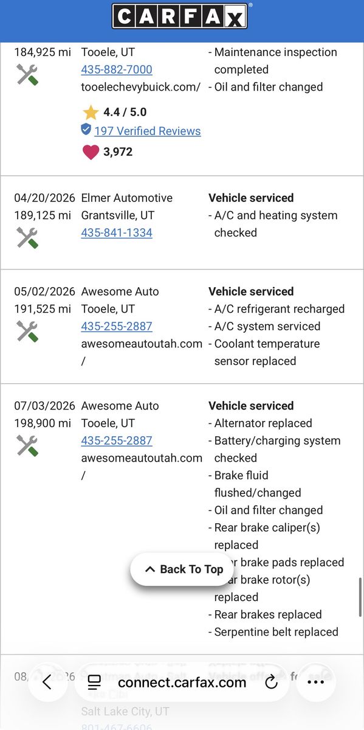This screenshot has width=364, height=730.
Task: Tap the wrench icon for 07/03/2026 service
Action: (27, 445)
